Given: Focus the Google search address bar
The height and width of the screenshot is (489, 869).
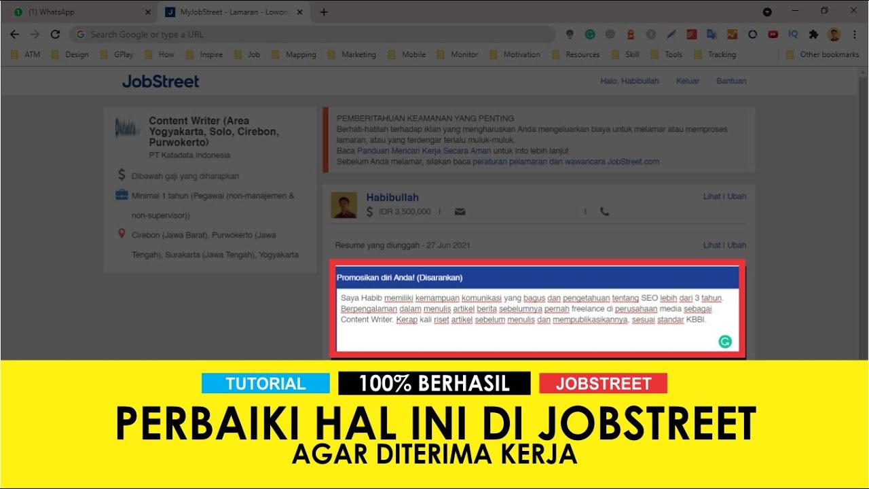Looking at the screenshot, I should [312, 34].
